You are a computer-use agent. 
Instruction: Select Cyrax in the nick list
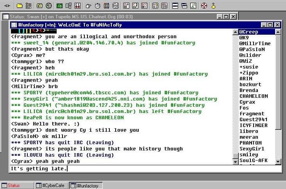pyautogui.click(x=257, y=102)
